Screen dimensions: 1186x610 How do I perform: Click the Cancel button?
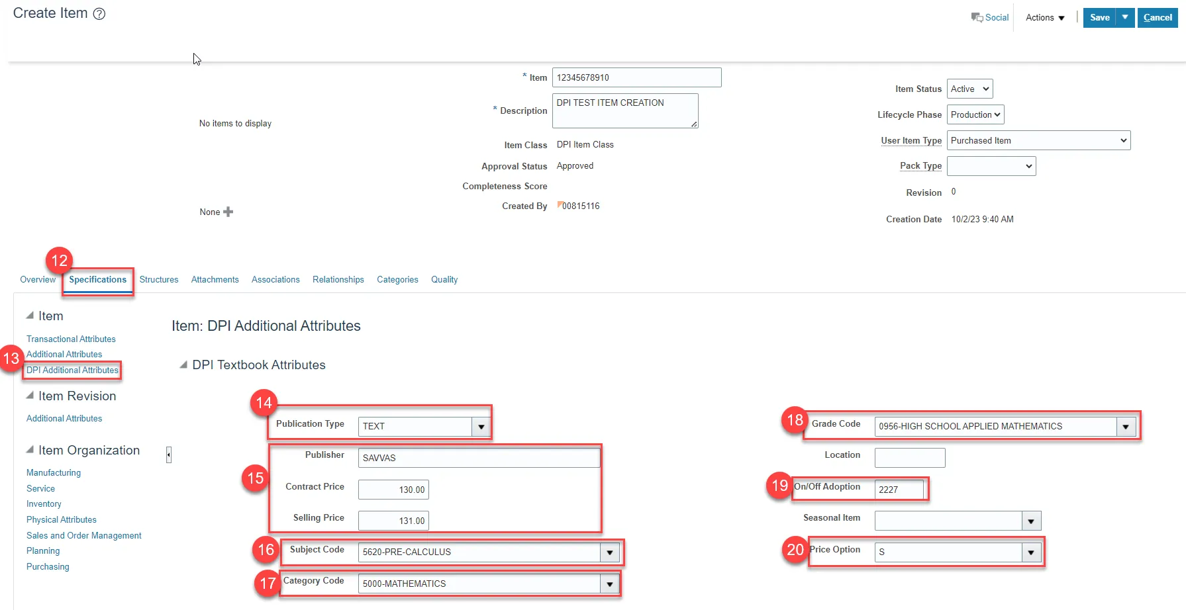pyautogui.click(x=1158, y=18)
